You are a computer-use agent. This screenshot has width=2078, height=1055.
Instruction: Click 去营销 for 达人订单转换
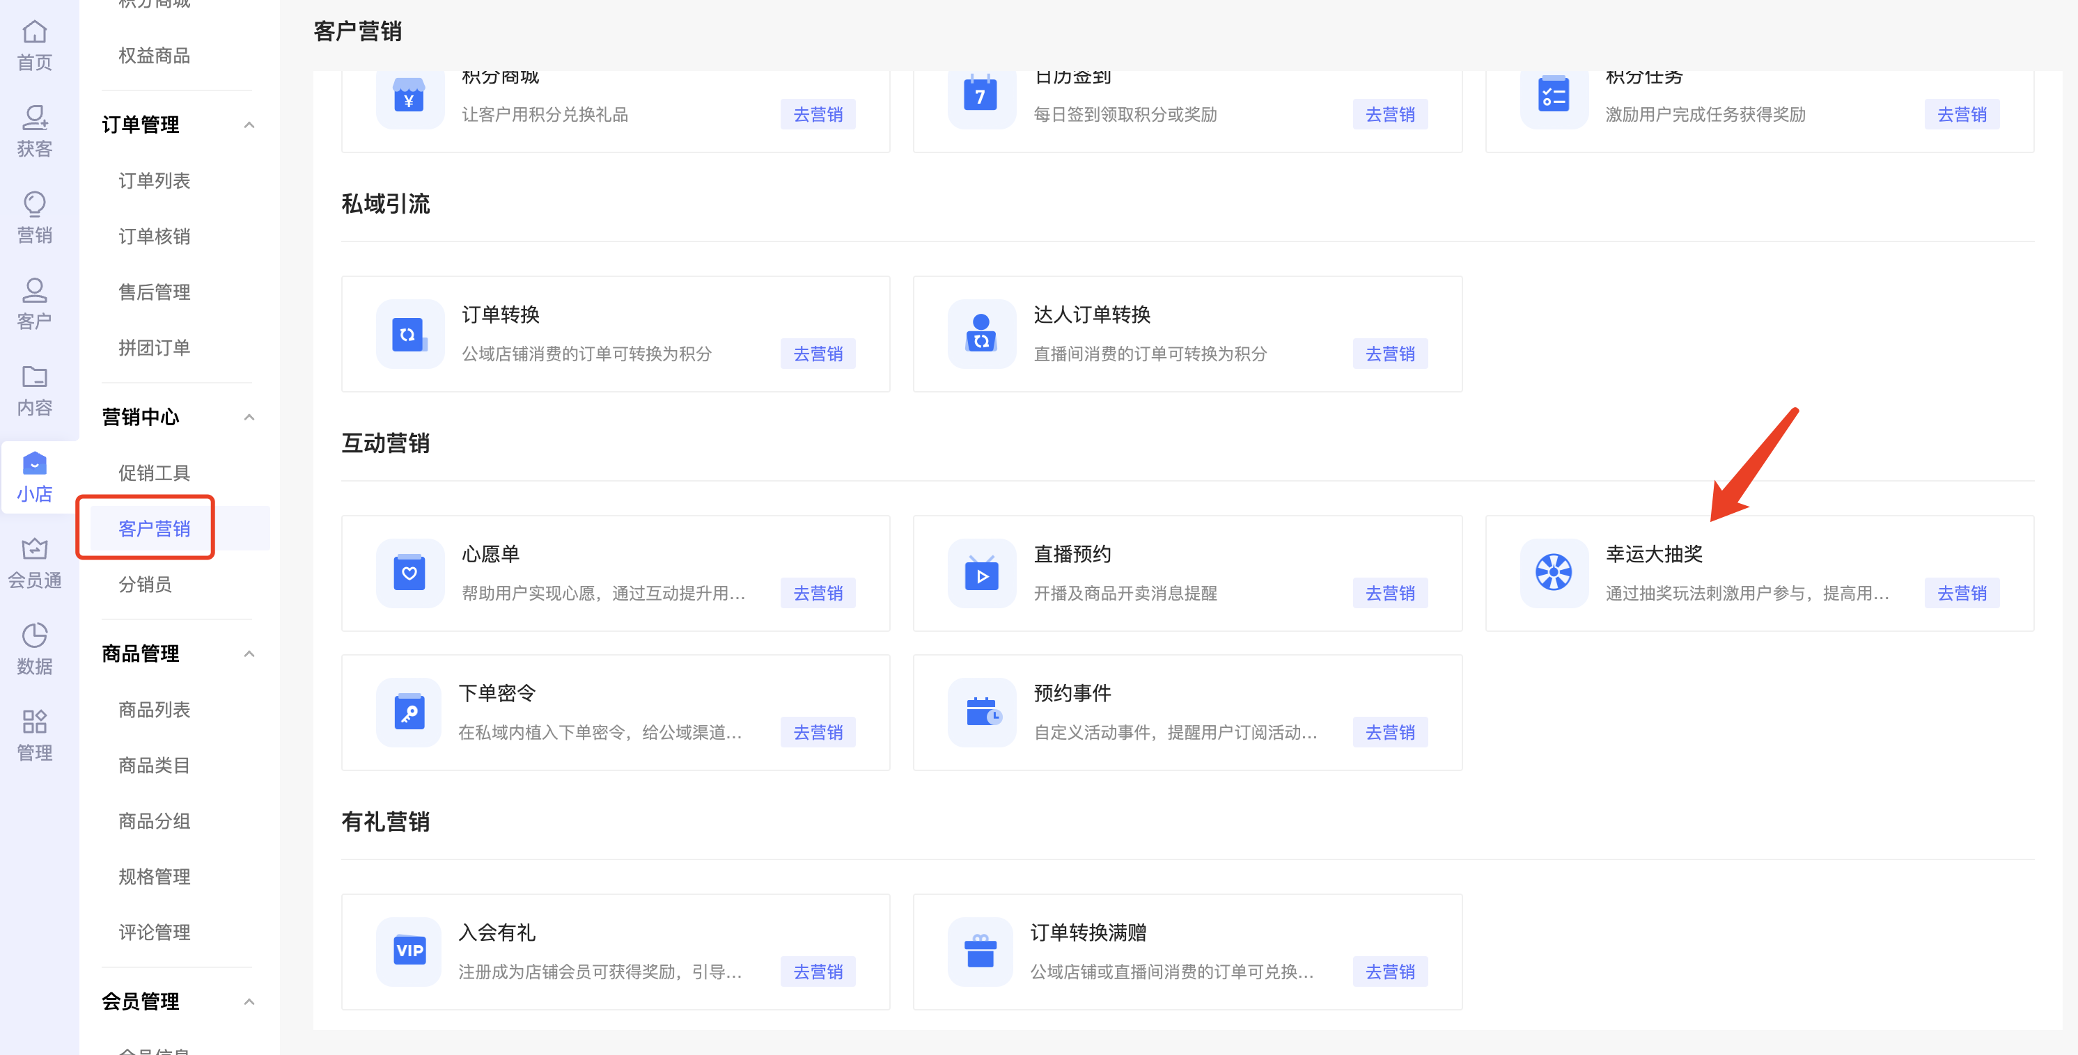[x=1390, y=354]
